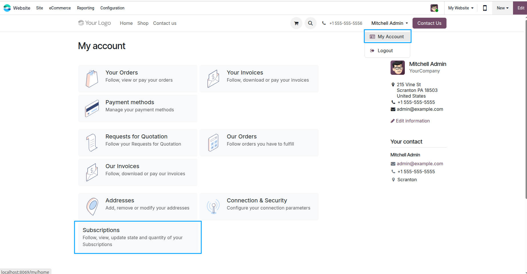Open the Our Orders card
527x274 pixels.
click(259, 142)
